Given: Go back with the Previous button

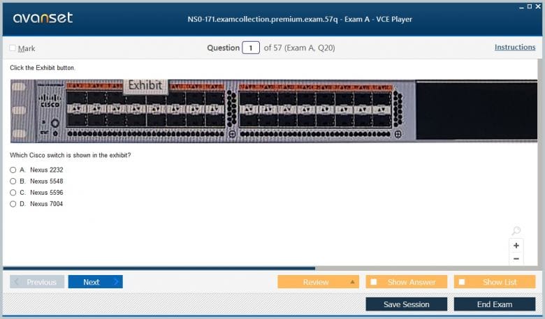Looking at the screenshot, I should pos(38,282).
